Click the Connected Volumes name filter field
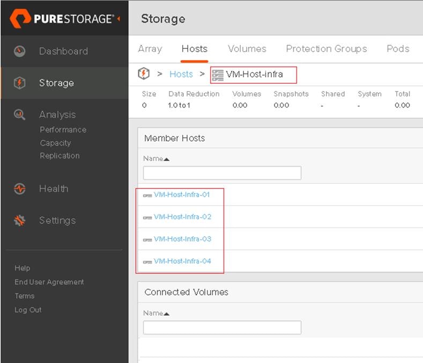This screenshot has height=363, width=423. tap(222, 328)
